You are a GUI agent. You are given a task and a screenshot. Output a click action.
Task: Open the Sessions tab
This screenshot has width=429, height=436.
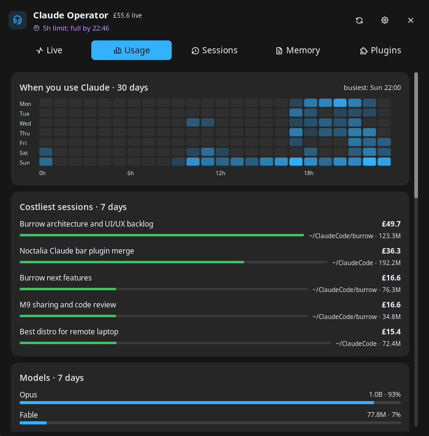point(214,50)
